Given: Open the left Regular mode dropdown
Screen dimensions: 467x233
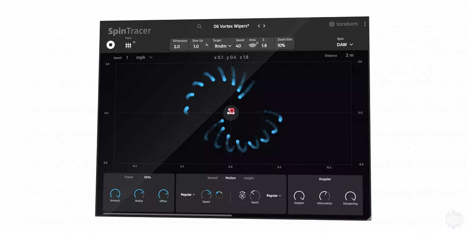Looking at the screenshot, I should tap(188, 195).
